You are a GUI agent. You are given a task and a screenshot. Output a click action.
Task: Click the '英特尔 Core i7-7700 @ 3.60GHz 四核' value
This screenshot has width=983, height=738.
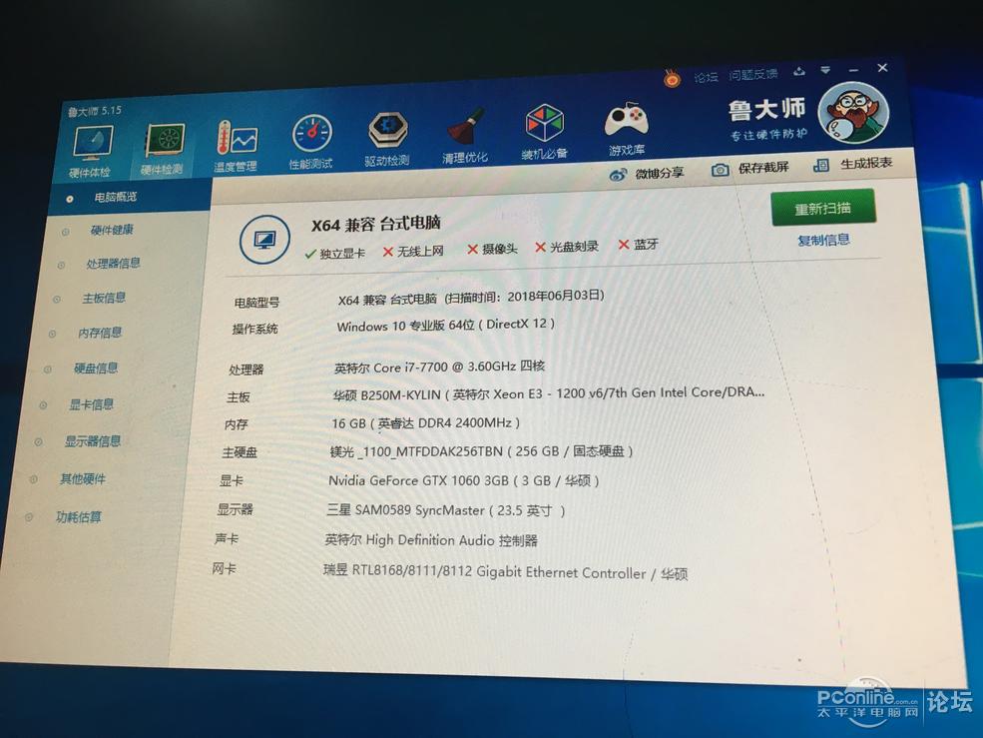coord(439,367)
